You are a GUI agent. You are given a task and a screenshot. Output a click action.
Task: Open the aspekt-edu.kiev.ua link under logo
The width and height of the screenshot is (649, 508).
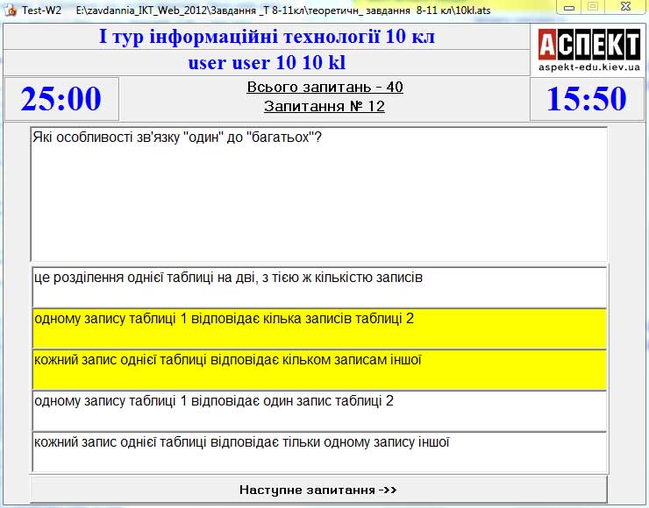pos(588,67)
